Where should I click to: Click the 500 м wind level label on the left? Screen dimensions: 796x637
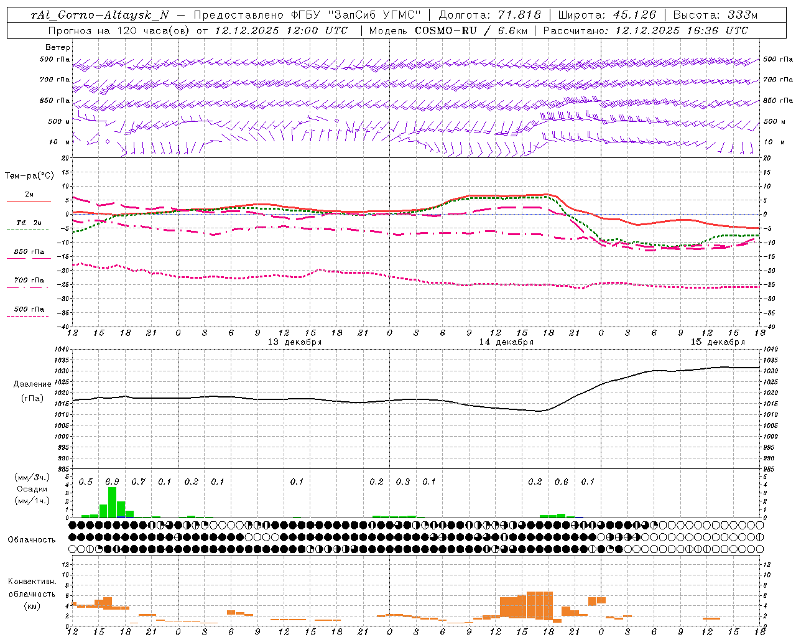pos(60,121)
